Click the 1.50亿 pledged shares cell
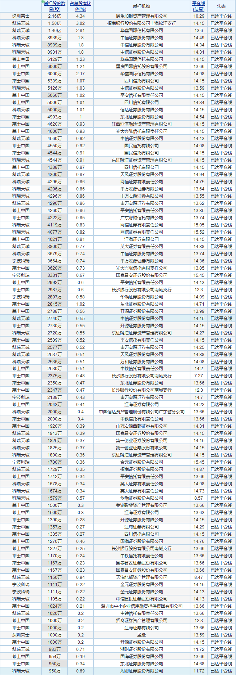236x675 pixels. pos(55,23)
